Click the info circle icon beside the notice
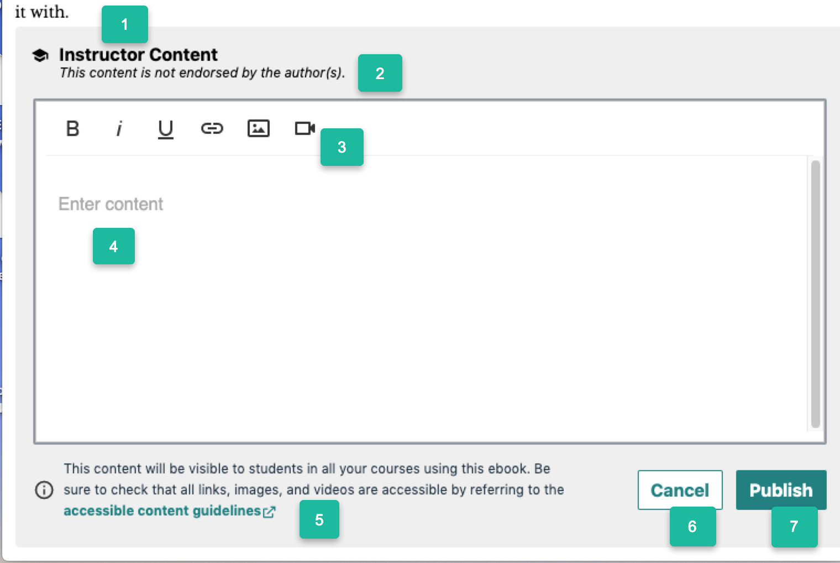The image size is (840, 563). 44,490
